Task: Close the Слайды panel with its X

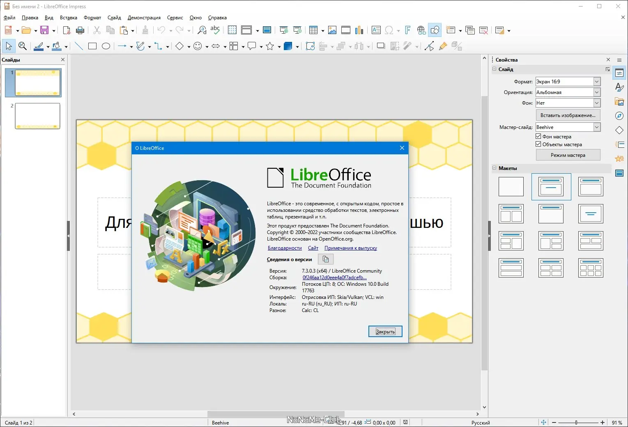Action: (x=63, y=60)
